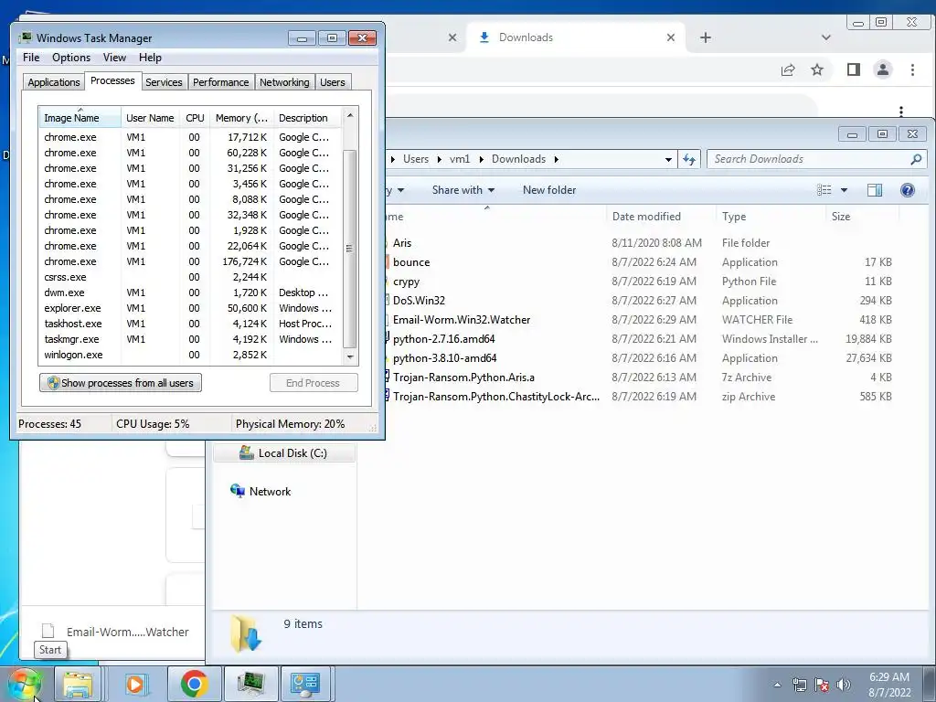Sort processes by Image Name column

pyautogui.click(x=80, y=118)
